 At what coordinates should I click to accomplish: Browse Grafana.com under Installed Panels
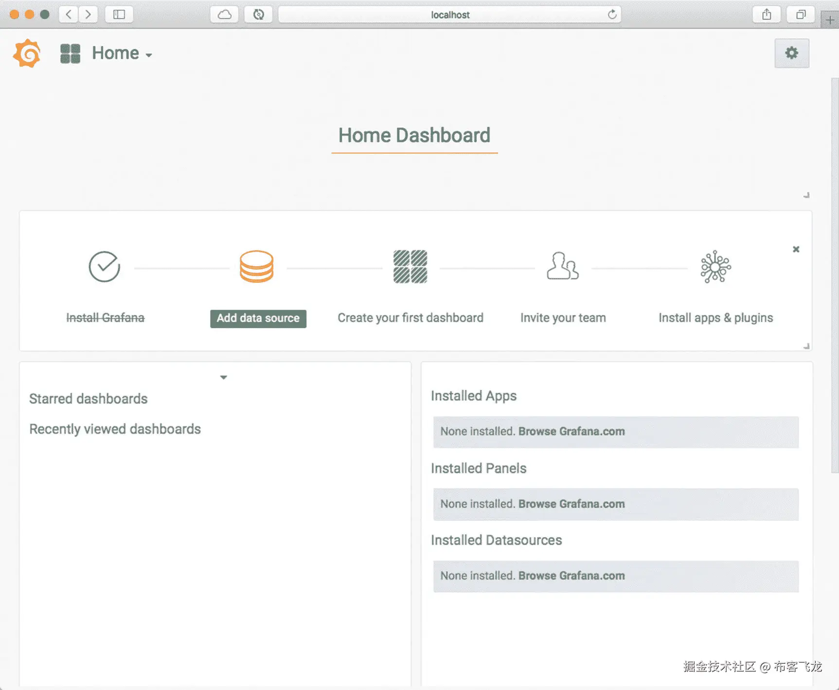571,504
